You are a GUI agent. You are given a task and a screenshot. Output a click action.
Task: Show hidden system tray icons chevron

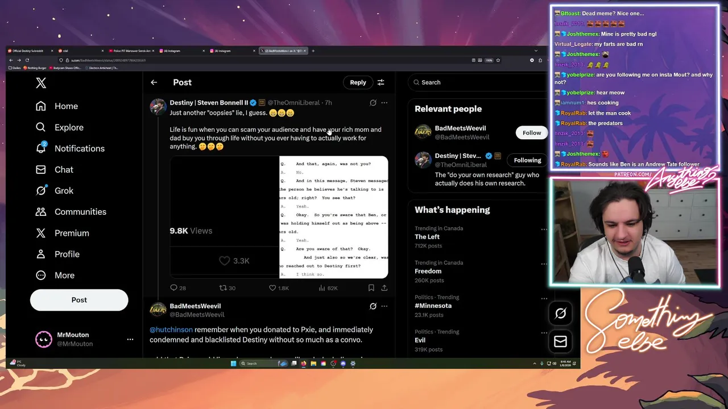coord(535,364)
